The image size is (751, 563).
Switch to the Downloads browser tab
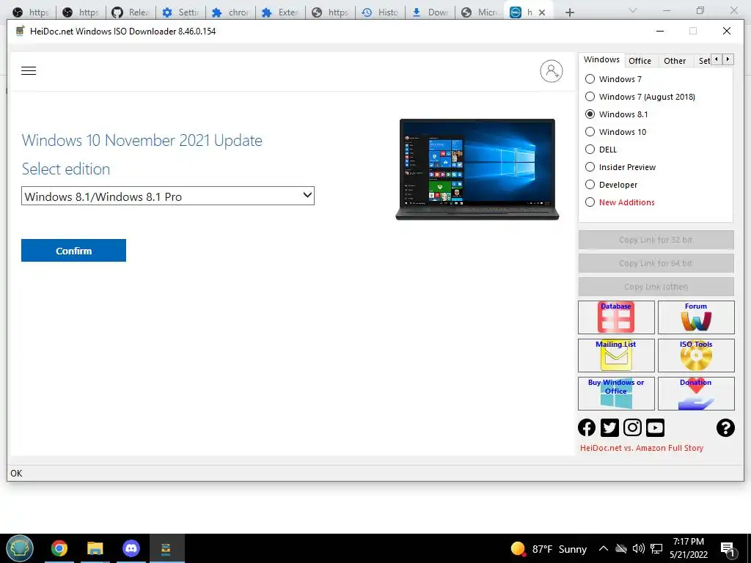tap(430, 12)
